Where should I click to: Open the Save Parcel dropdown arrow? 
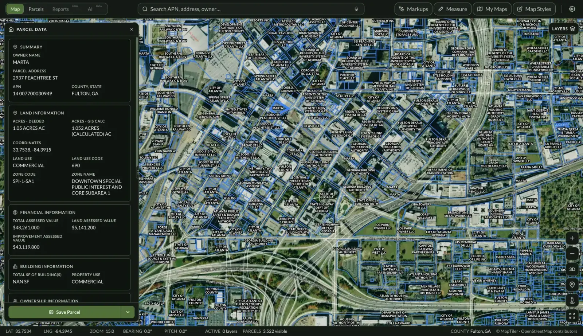point(128,312)
